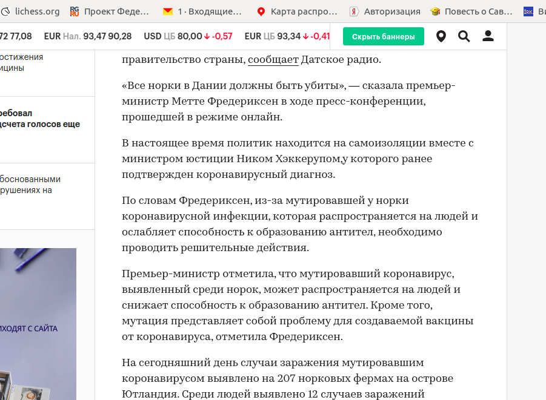Follow the сообщает link in article

tap(273, 59)
